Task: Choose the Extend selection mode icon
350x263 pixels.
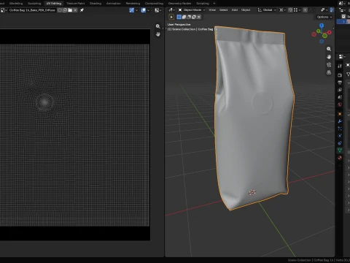Action: tap(184, 17)
